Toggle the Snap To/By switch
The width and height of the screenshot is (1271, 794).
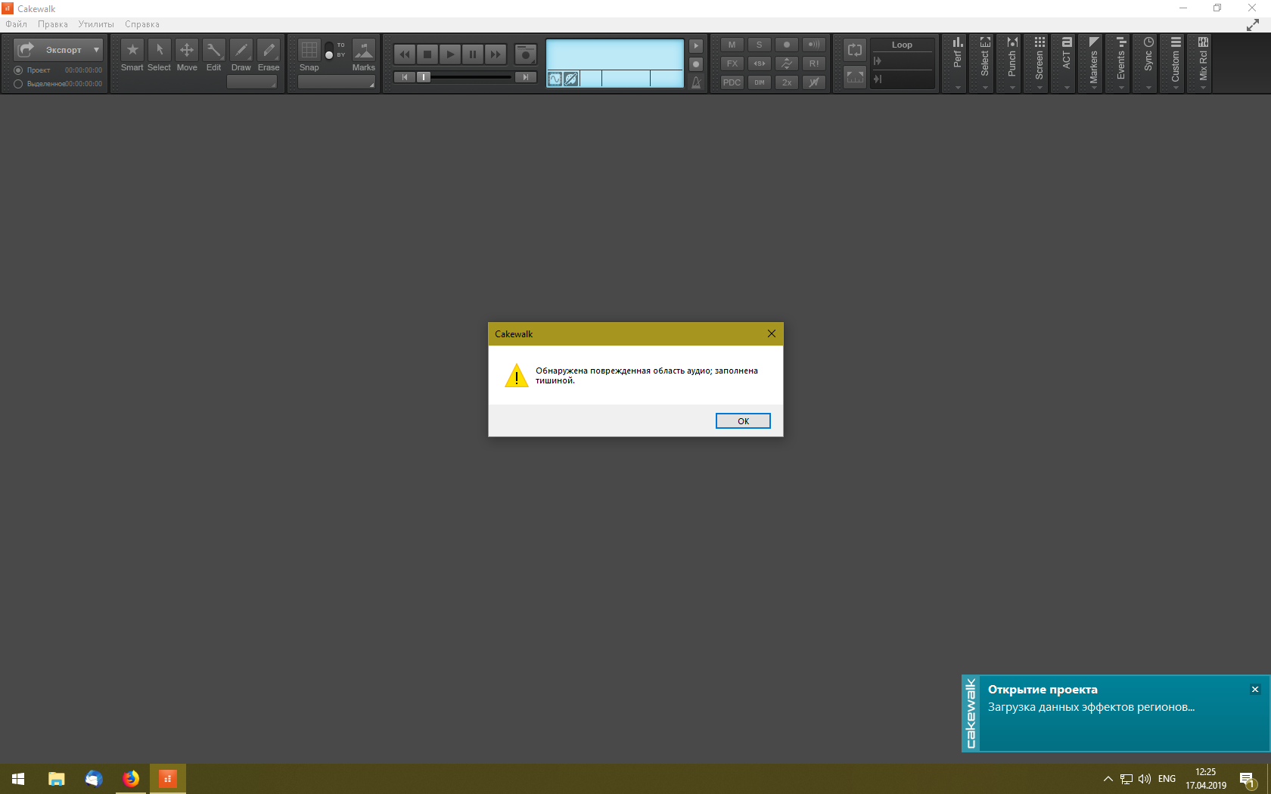click(329, 50)
